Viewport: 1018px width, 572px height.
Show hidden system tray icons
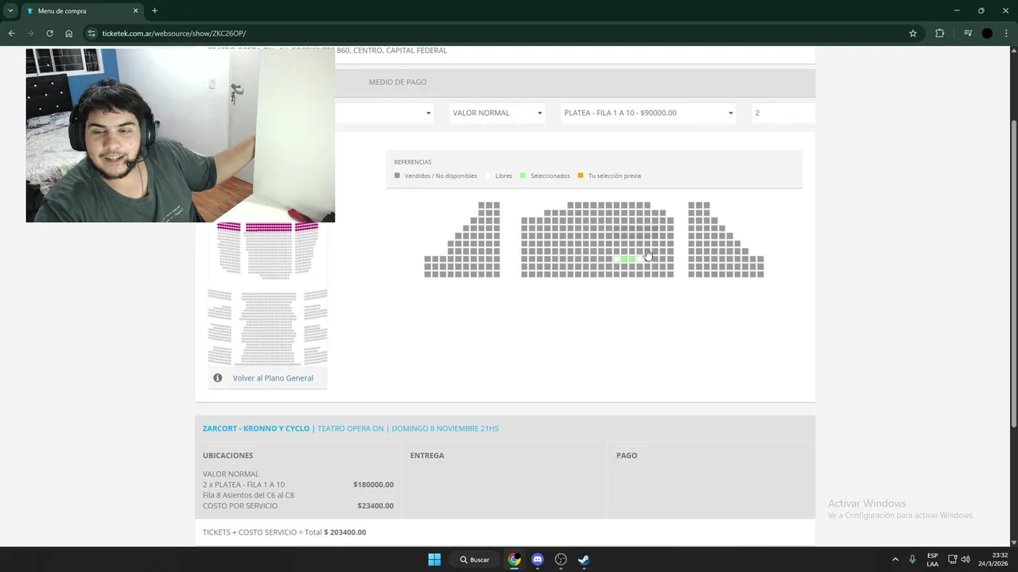(895, 559)
